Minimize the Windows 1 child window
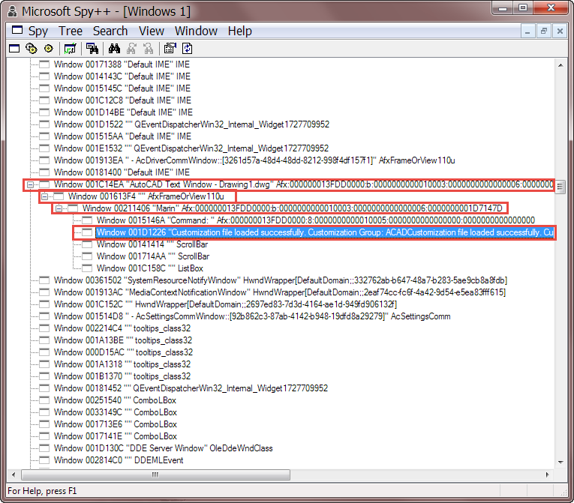 (527, 31)
